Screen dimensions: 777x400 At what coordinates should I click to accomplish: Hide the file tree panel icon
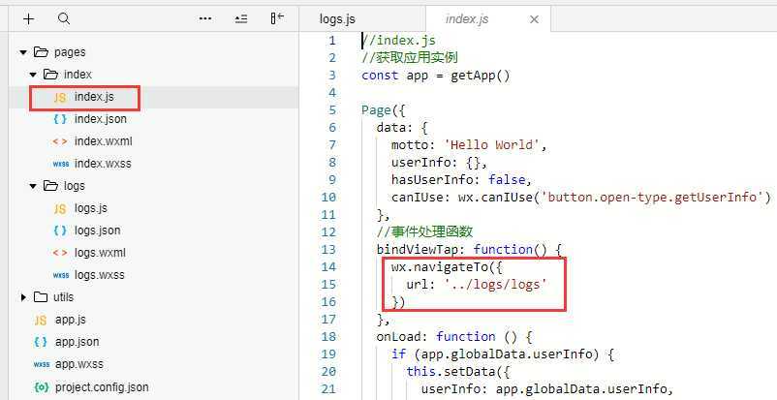277,18
